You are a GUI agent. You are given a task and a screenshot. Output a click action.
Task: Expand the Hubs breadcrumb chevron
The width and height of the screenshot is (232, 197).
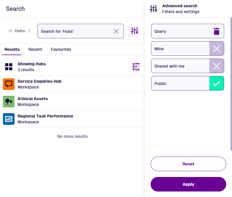tap(29, 31)
